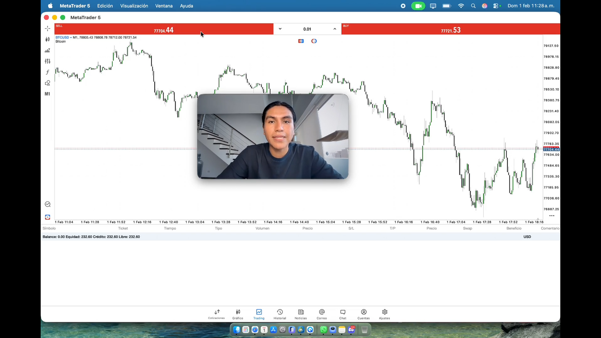Click the M1 timeframe button
This screenshot has height=338, width=601.
pos(47,94)
